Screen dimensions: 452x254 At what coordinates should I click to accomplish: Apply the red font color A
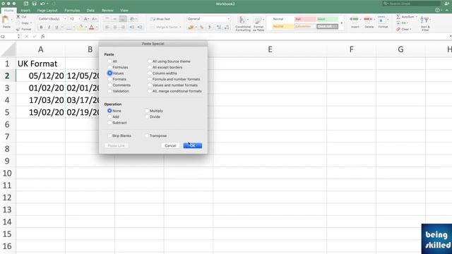pyautogui.click(x=91, y=27)
